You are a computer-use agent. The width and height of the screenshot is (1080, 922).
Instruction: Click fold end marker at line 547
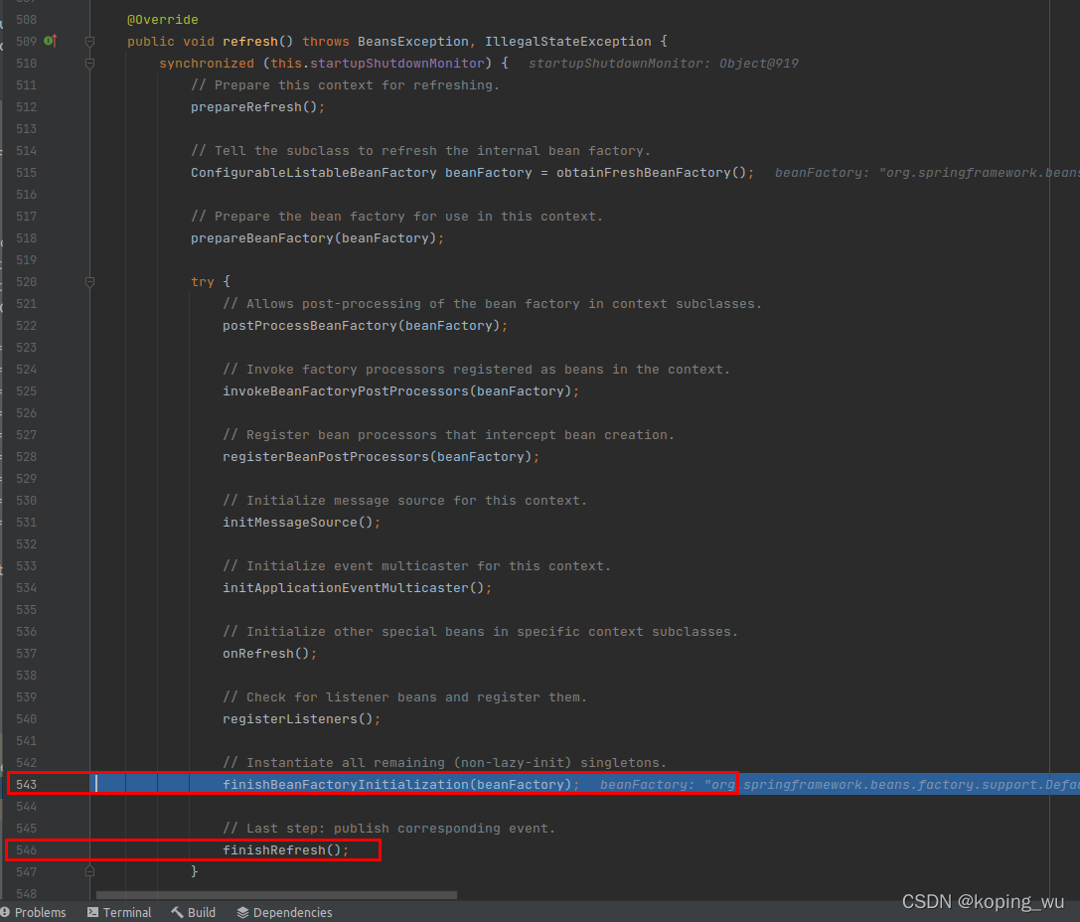(89, 871)
